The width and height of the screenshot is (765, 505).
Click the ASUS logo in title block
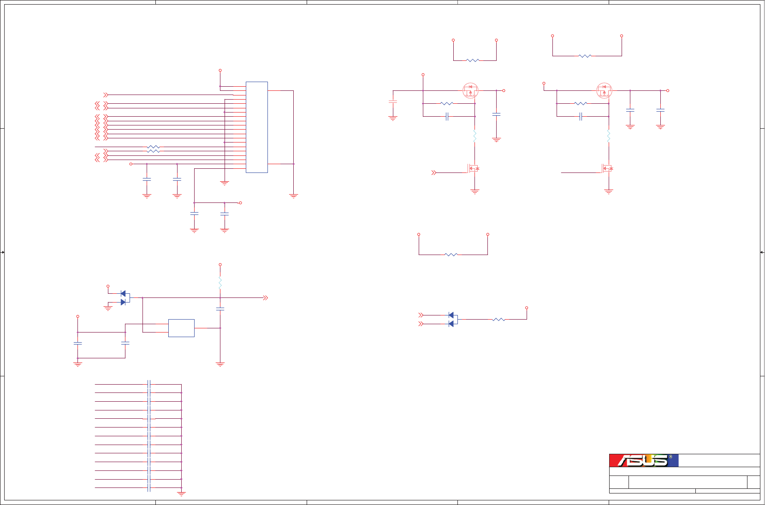(x=644, y=460)
